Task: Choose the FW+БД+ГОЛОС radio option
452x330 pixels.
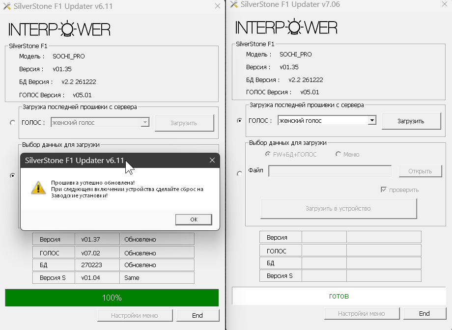Action: (268, 154)
